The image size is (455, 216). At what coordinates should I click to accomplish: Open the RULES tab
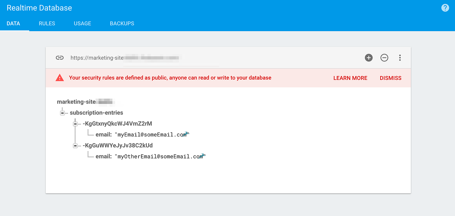click(x=47, y=23)
